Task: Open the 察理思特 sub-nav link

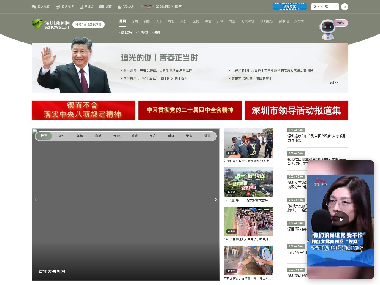Action: (x=126, y=32)
